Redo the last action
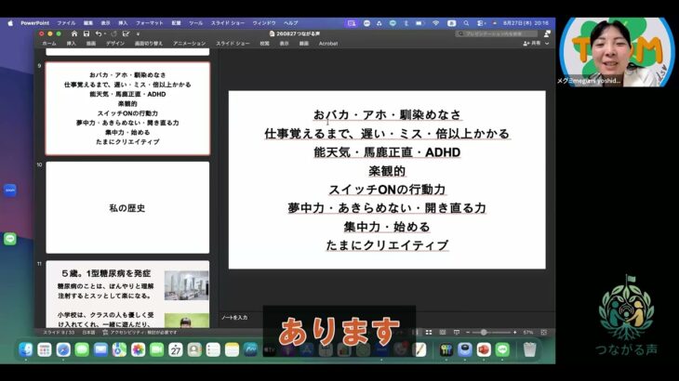 [x=113, y=33]
